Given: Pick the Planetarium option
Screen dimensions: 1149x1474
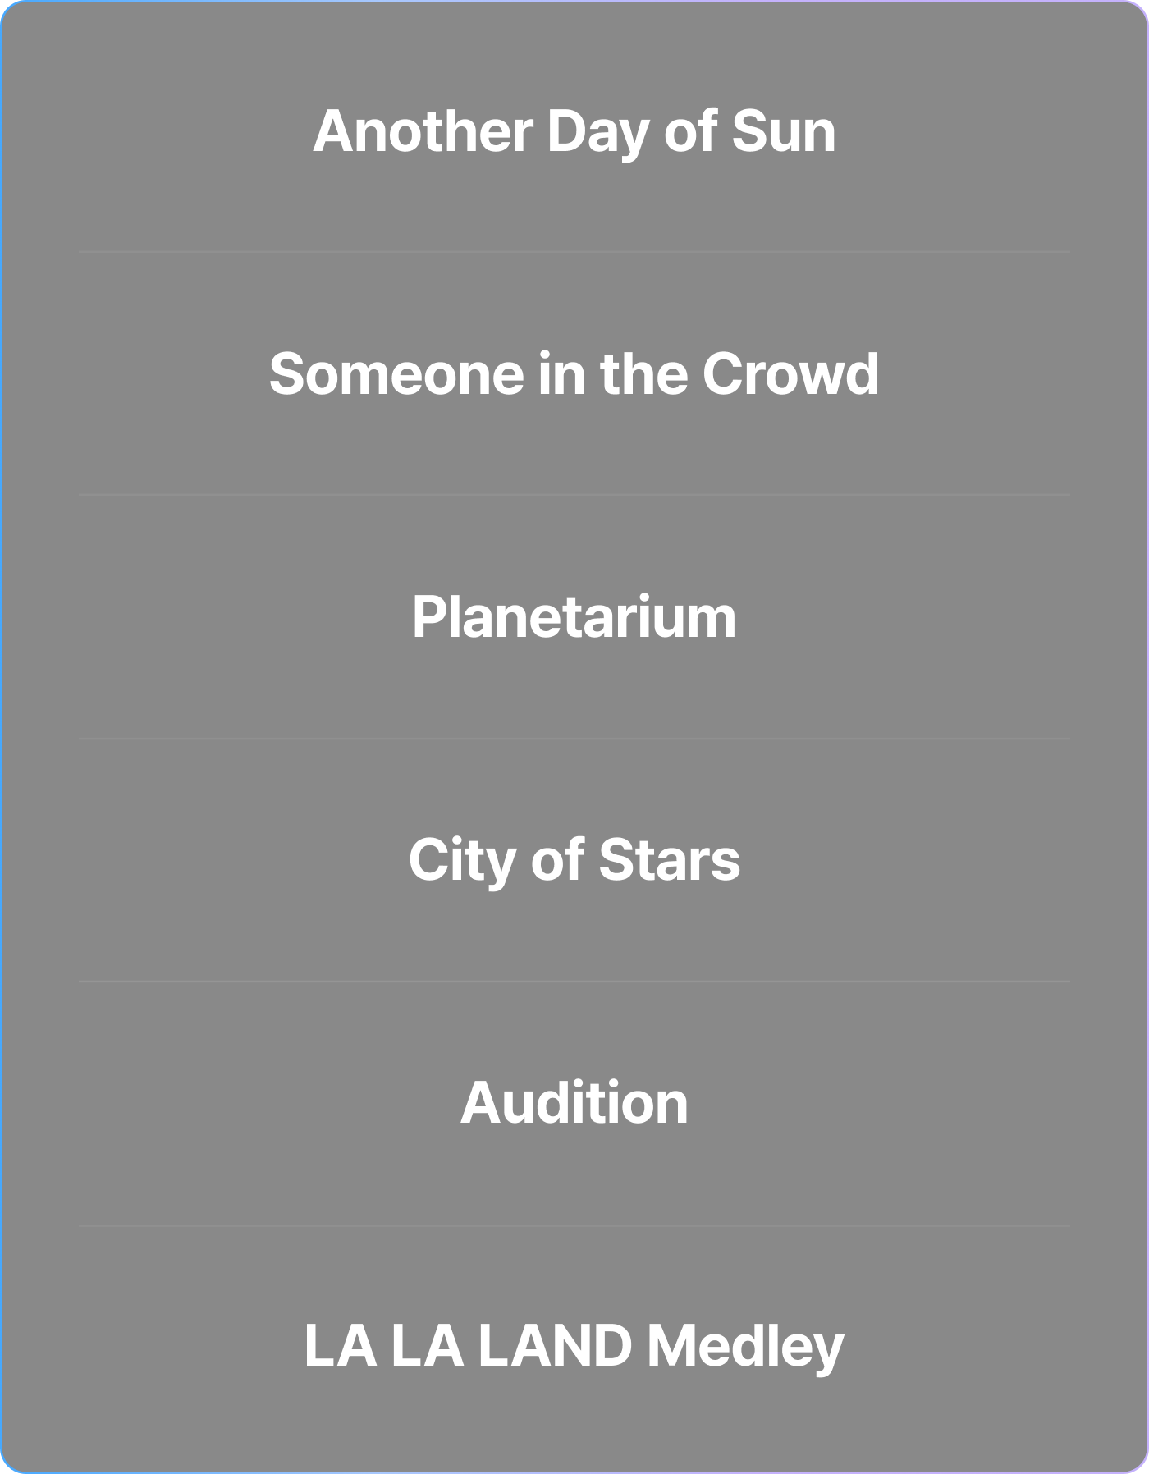Looking at the screenshot, I should click(574, 617).
